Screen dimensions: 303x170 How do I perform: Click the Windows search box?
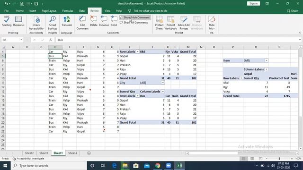(x=49, y=166)
